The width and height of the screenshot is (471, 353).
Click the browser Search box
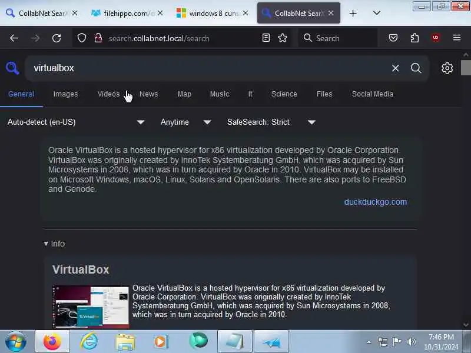[338, 38]
